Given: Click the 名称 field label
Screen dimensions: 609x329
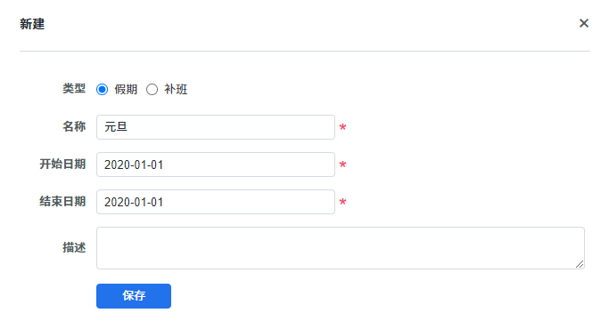Looking at the screenshot, I should click(x=74, y=127).
